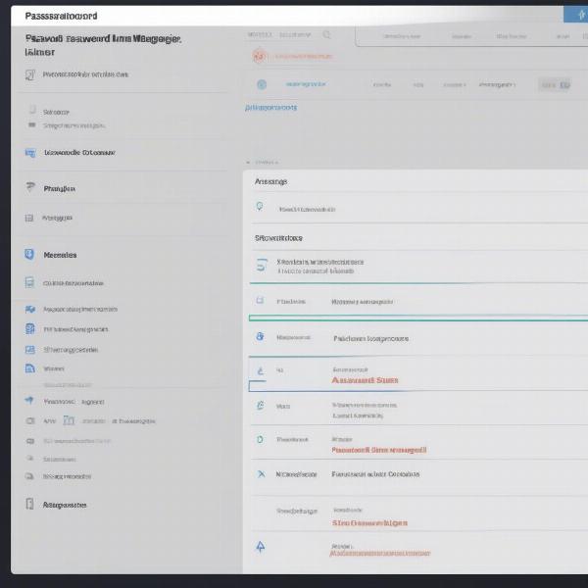Viewport: 588px width, 588px height.
Task: Open the 'Mecealea' sidebar section
Action: pos(60,255)
